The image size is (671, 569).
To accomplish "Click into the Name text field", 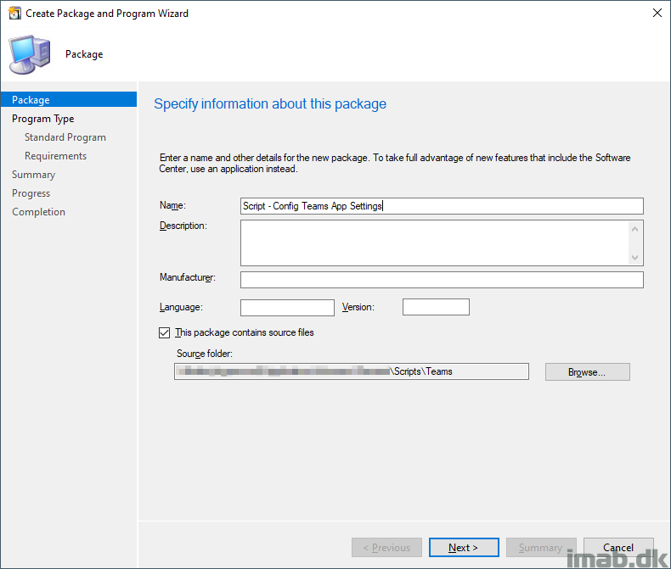I will [441, 206].
